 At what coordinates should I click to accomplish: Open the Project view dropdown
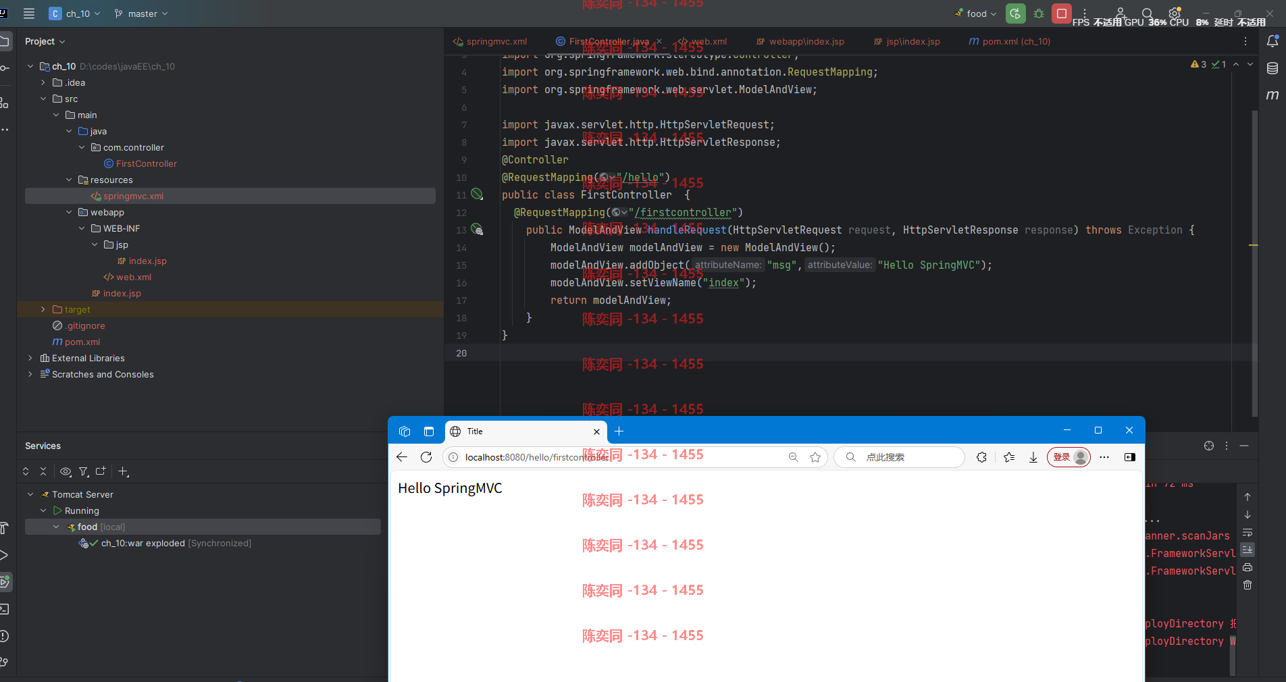[45, 41]
